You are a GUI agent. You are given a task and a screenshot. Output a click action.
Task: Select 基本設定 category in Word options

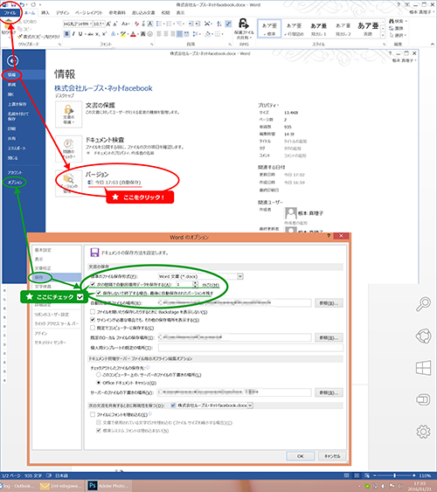coord(43,250)
